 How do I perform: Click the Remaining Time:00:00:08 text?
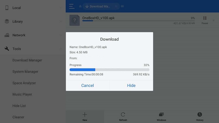pos(86,75)
